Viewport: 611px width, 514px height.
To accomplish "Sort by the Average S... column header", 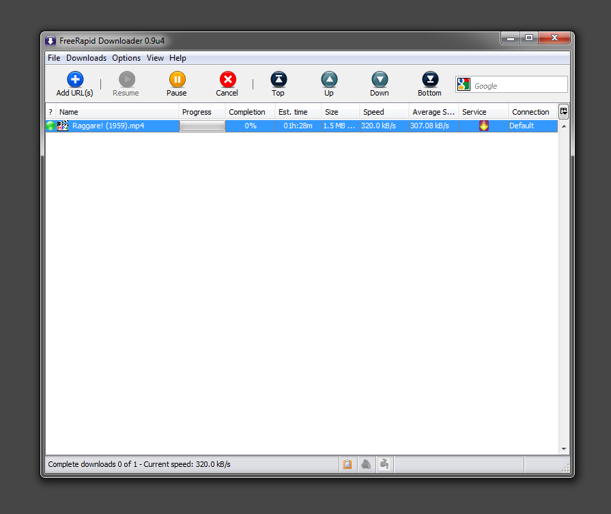I will pyautogui.click(x=434, y=112).
